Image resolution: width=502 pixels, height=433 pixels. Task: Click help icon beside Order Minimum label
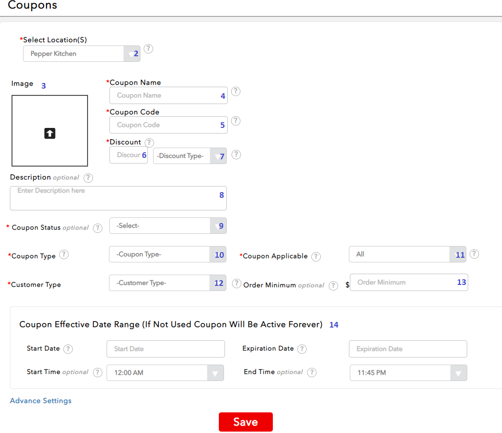pos(333,285)
